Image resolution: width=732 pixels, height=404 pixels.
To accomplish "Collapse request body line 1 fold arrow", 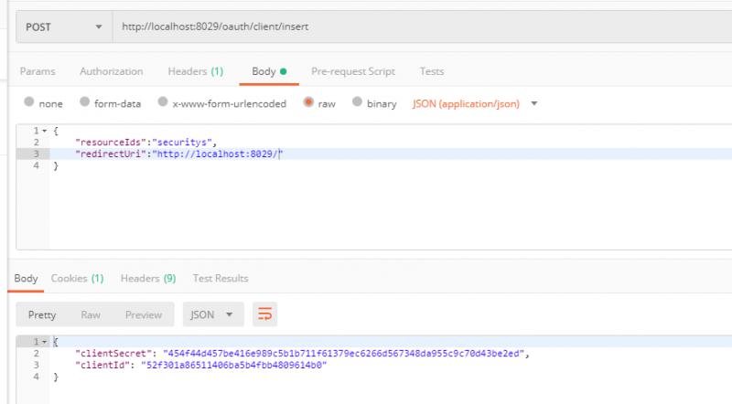I will coord(44,131).
